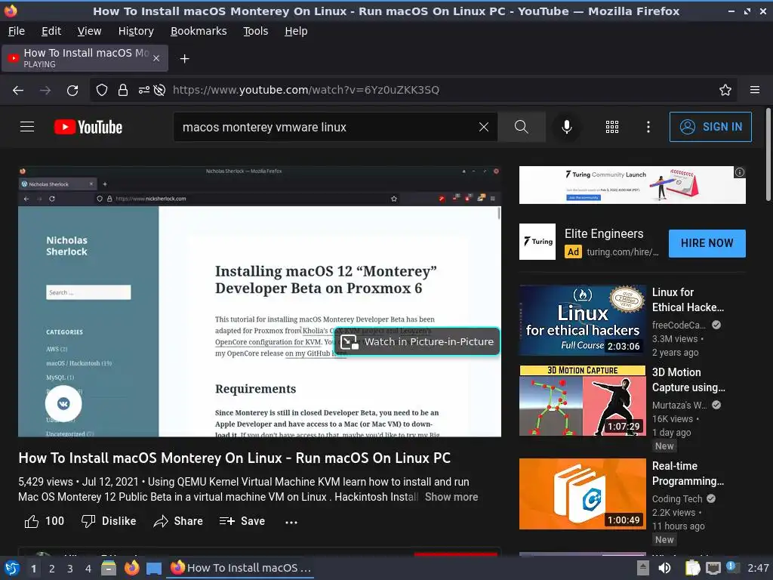
Task: Share the video
Action: (178, 521)
